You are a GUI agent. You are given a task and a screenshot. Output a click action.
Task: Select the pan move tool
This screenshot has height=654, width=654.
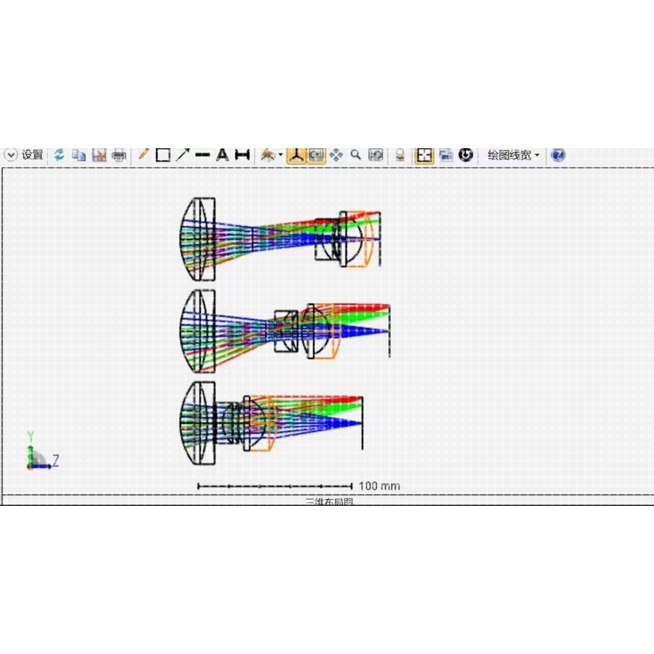(336, 155)
